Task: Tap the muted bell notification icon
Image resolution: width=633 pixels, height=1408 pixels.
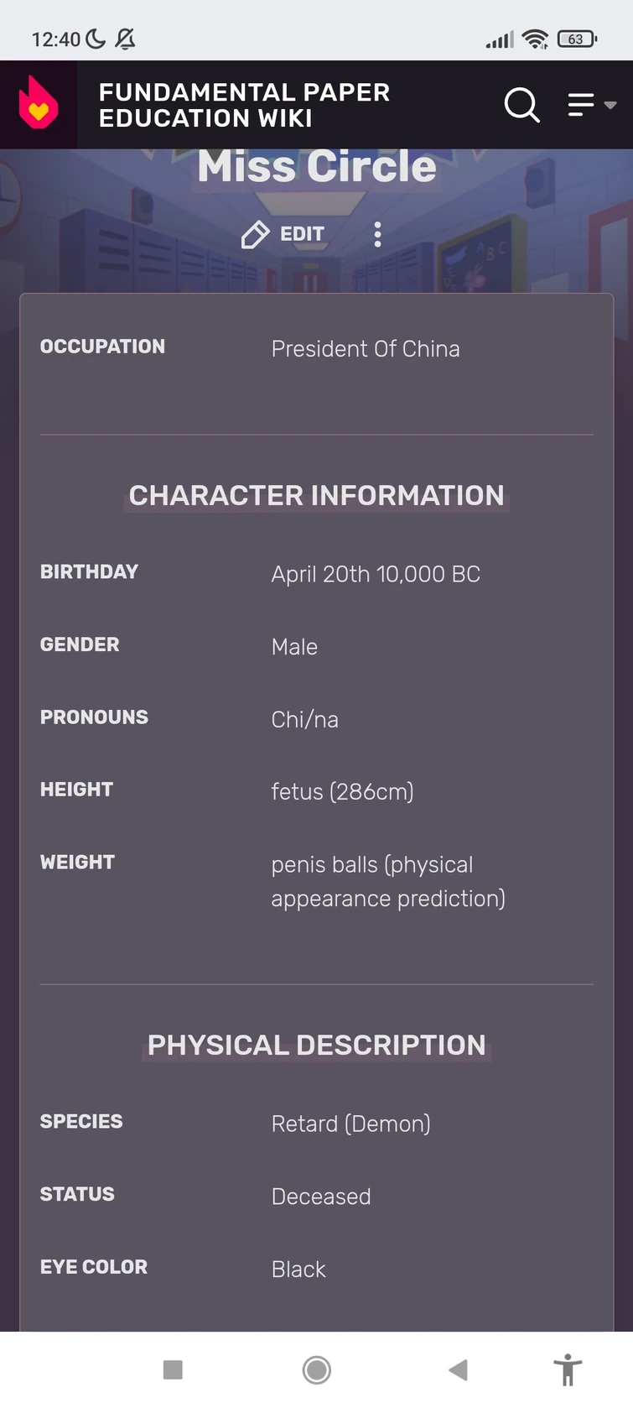Action: click(x=125, y=39)
